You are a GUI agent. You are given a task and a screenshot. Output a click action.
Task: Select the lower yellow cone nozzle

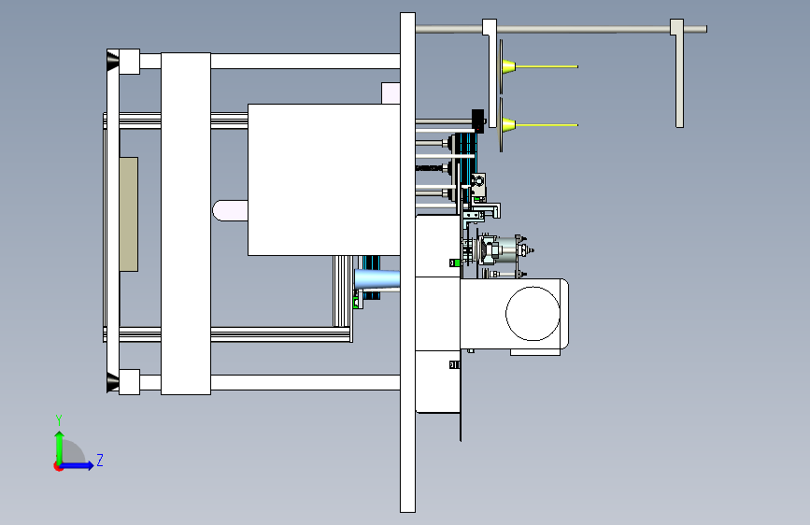click(509, 124)
